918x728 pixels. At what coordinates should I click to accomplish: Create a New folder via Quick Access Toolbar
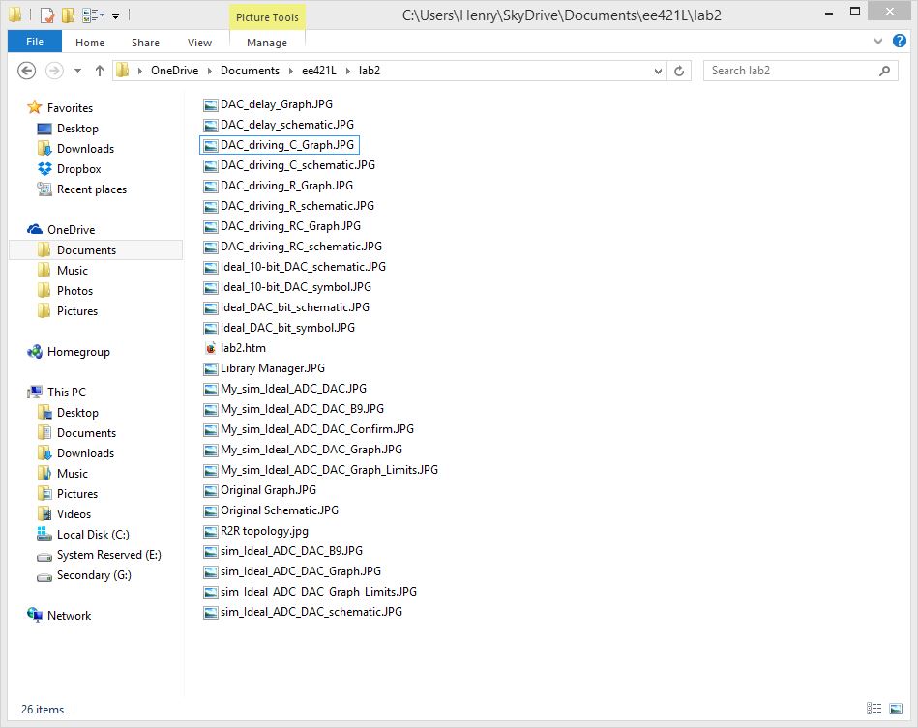[68, 15]
